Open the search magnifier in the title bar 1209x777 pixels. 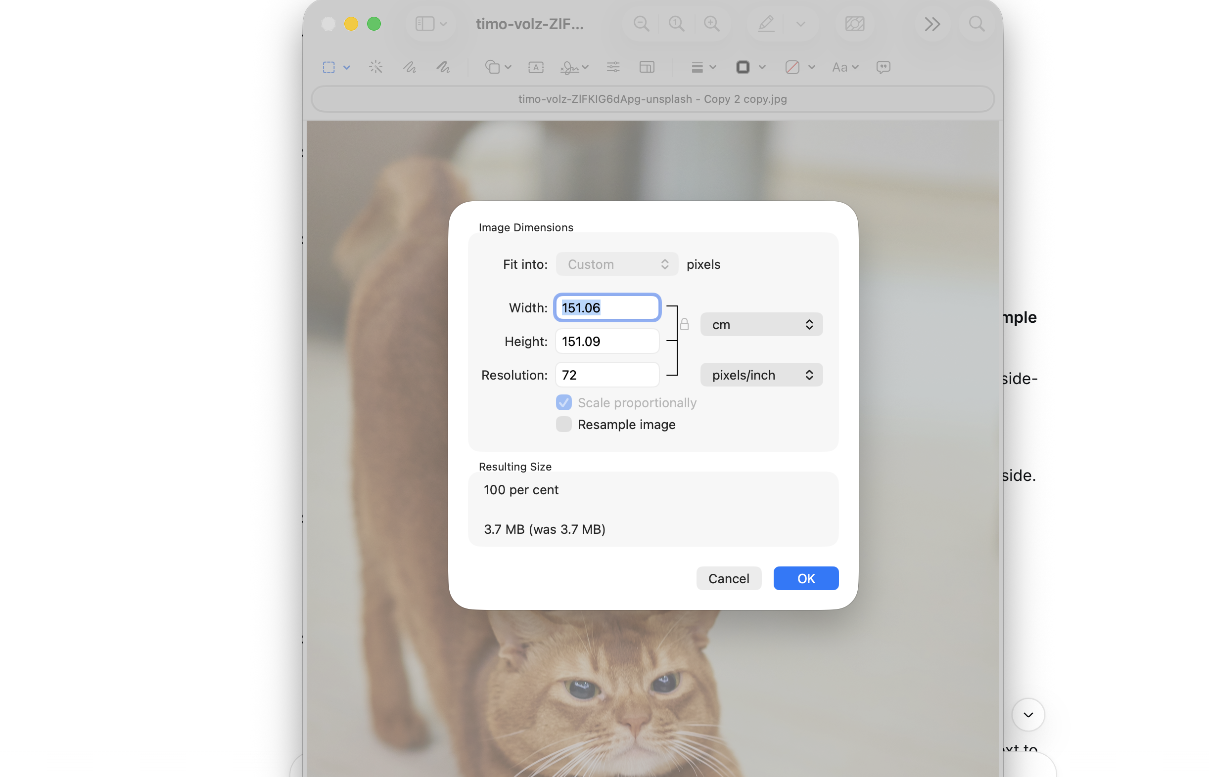tap(976, 24)
